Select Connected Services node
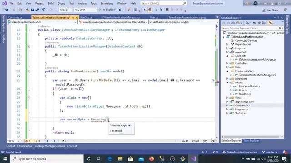This screenshot has height=163, width=291. coord(246,40)
